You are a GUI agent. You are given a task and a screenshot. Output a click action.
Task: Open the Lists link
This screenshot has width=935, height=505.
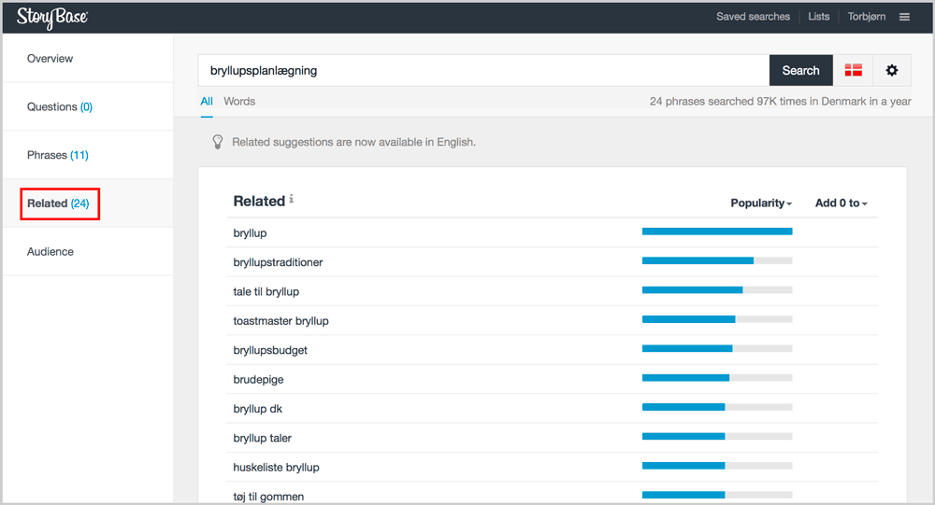[x=819, y=17]
